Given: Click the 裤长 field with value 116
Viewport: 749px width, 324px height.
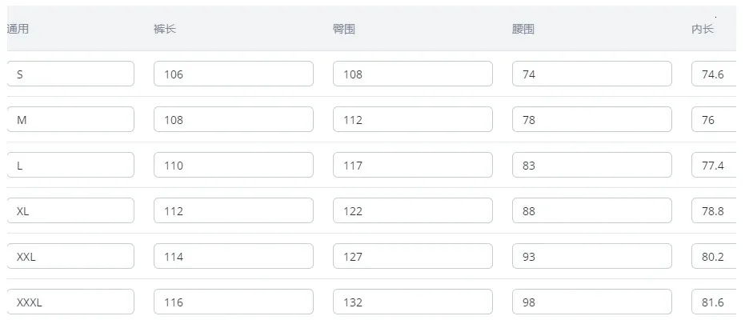Looking at the screenshot, I should (234, 302).
